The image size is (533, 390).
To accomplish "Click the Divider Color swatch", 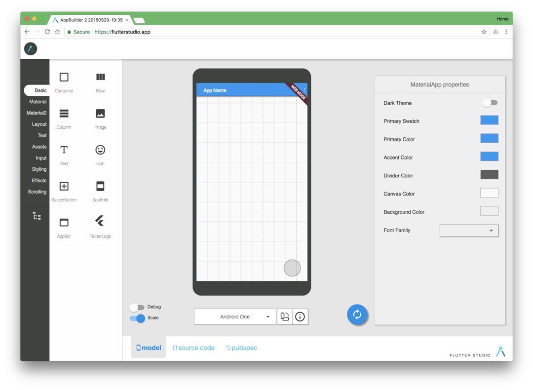I will (489, 174).
